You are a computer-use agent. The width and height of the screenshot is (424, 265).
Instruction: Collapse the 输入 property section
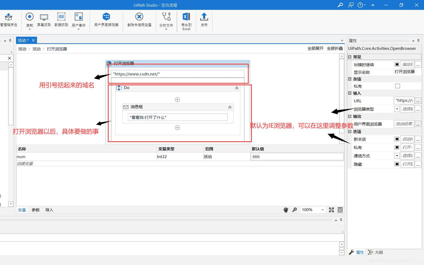pos(350,93)
